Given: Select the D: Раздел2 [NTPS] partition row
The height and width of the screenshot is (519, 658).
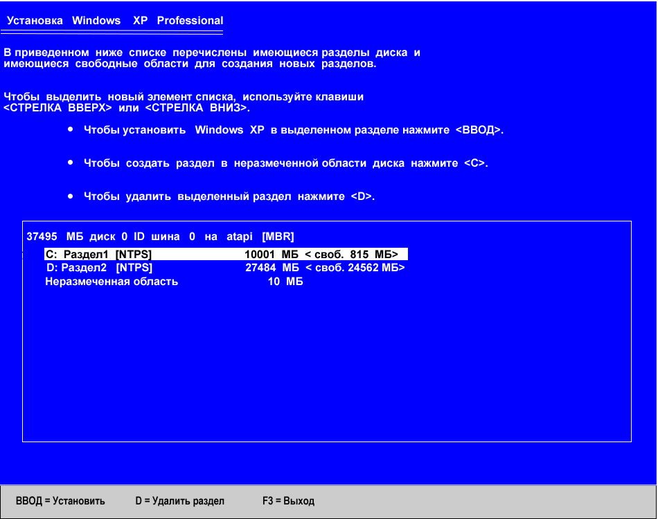Looking at the screenshot, I should (x=226, y=268).
